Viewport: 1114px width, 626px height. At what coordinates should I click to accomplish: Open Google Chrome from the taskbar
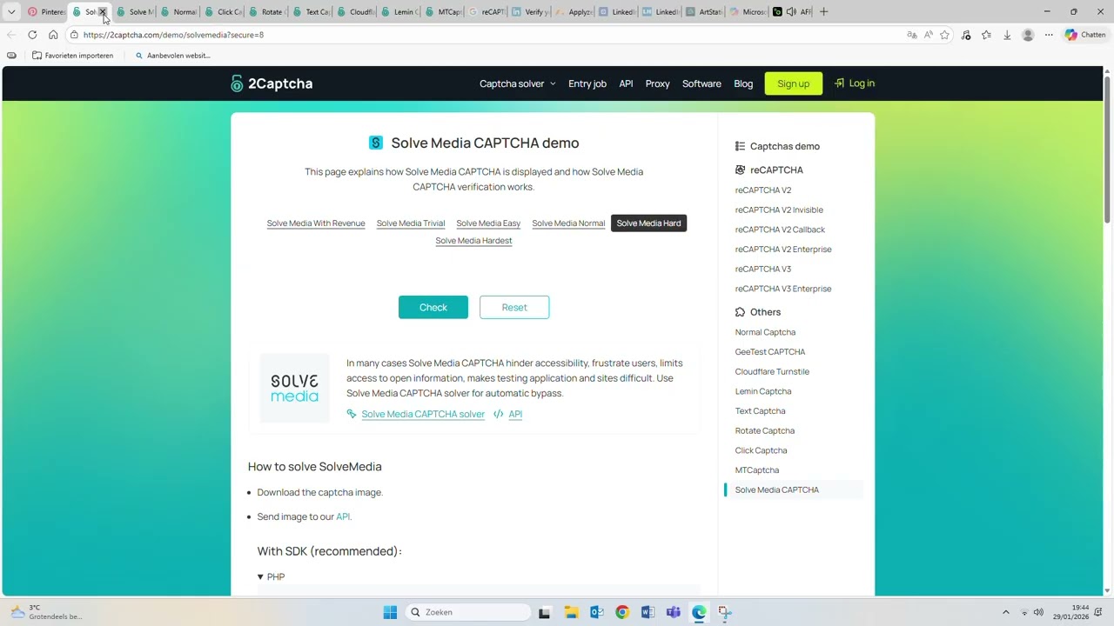pyautogui.click(x=621, y=612)
